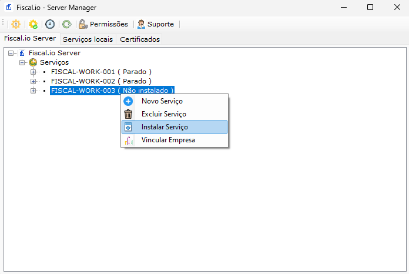
Task: Select the Fiscal.io Server tree root
Action: point(55,53)
